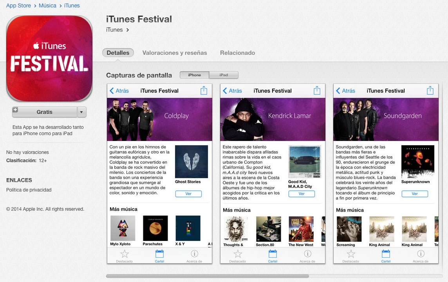Click share icon in Soundgarden screenshot

pos(430,90)
